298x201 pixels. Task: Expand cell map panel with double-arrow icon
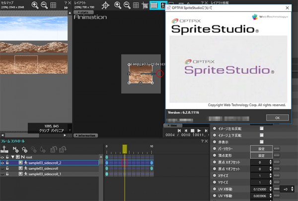coord(66,8)
